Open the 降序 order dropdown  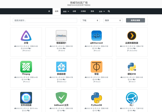click(x=113, y=20)
